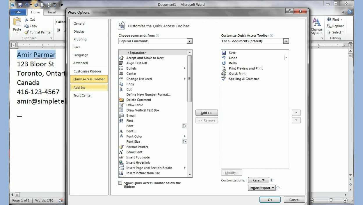This screenshot has width=363, height=205.
Task: Click the Cut scissors icon in command list
Action: pos(121,89)
